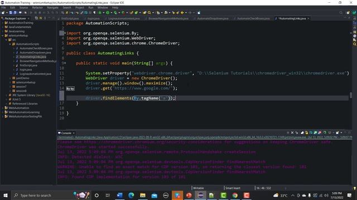The height and width of the screenshot is (200, 357).
Task: Open the dropdown arrow beside Run button
Action: coord(111,13)
